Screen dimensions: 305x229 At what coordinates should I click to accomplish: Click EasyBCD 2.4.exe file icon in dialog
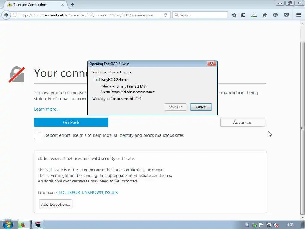click(97, 79)
